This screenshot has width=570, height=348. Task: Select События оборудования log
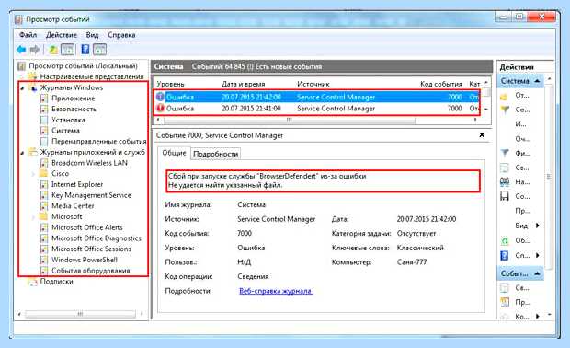(x=90, y=271)
